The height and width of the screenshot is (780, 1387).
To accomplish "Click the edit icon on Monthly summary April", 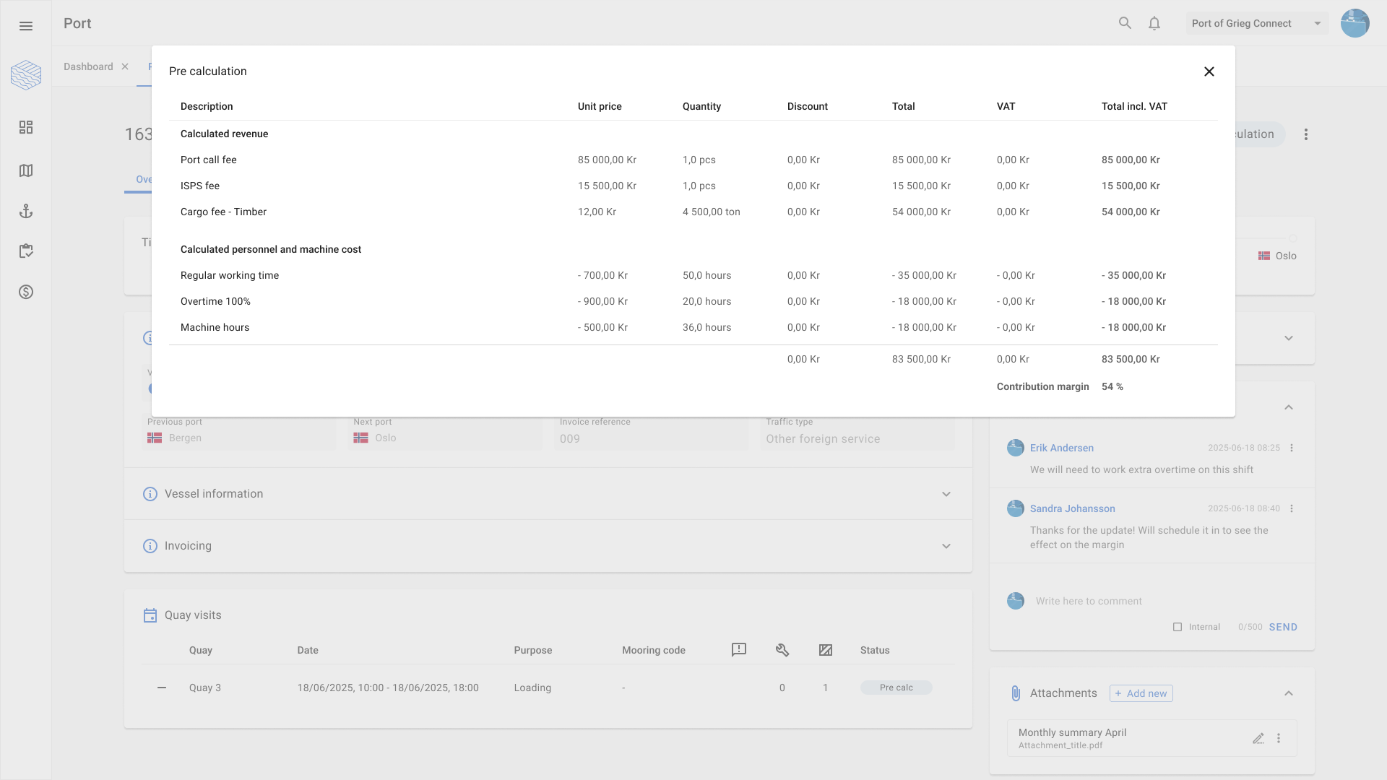I will coord(1258,738).
